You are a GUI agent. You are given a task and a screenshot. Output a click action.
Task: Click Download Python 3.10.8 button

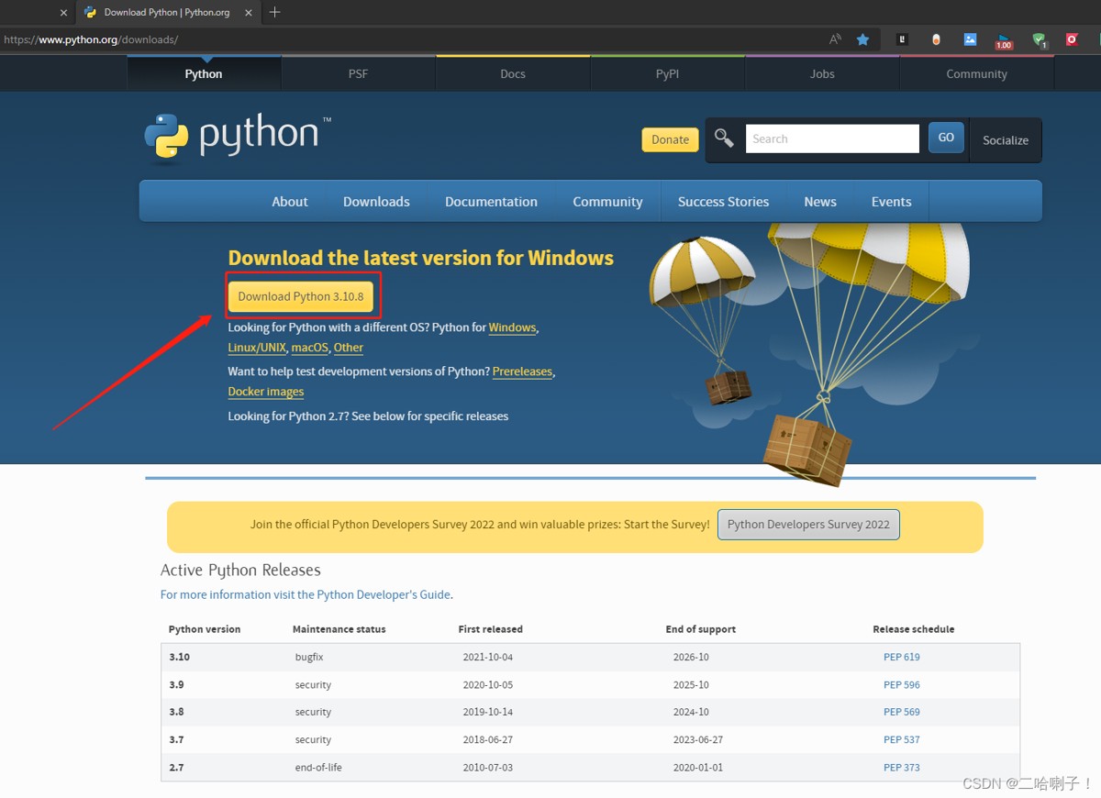pos(301,296)
